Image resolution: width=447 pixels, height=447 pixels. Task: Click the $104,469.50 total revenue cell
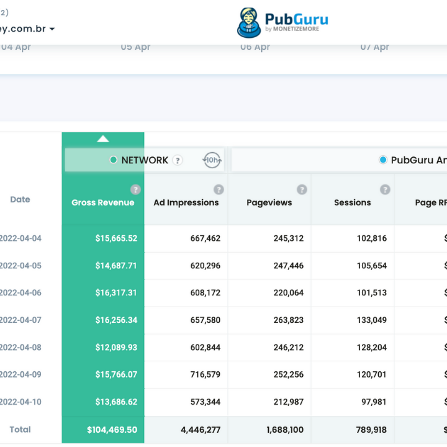[112, 430]
